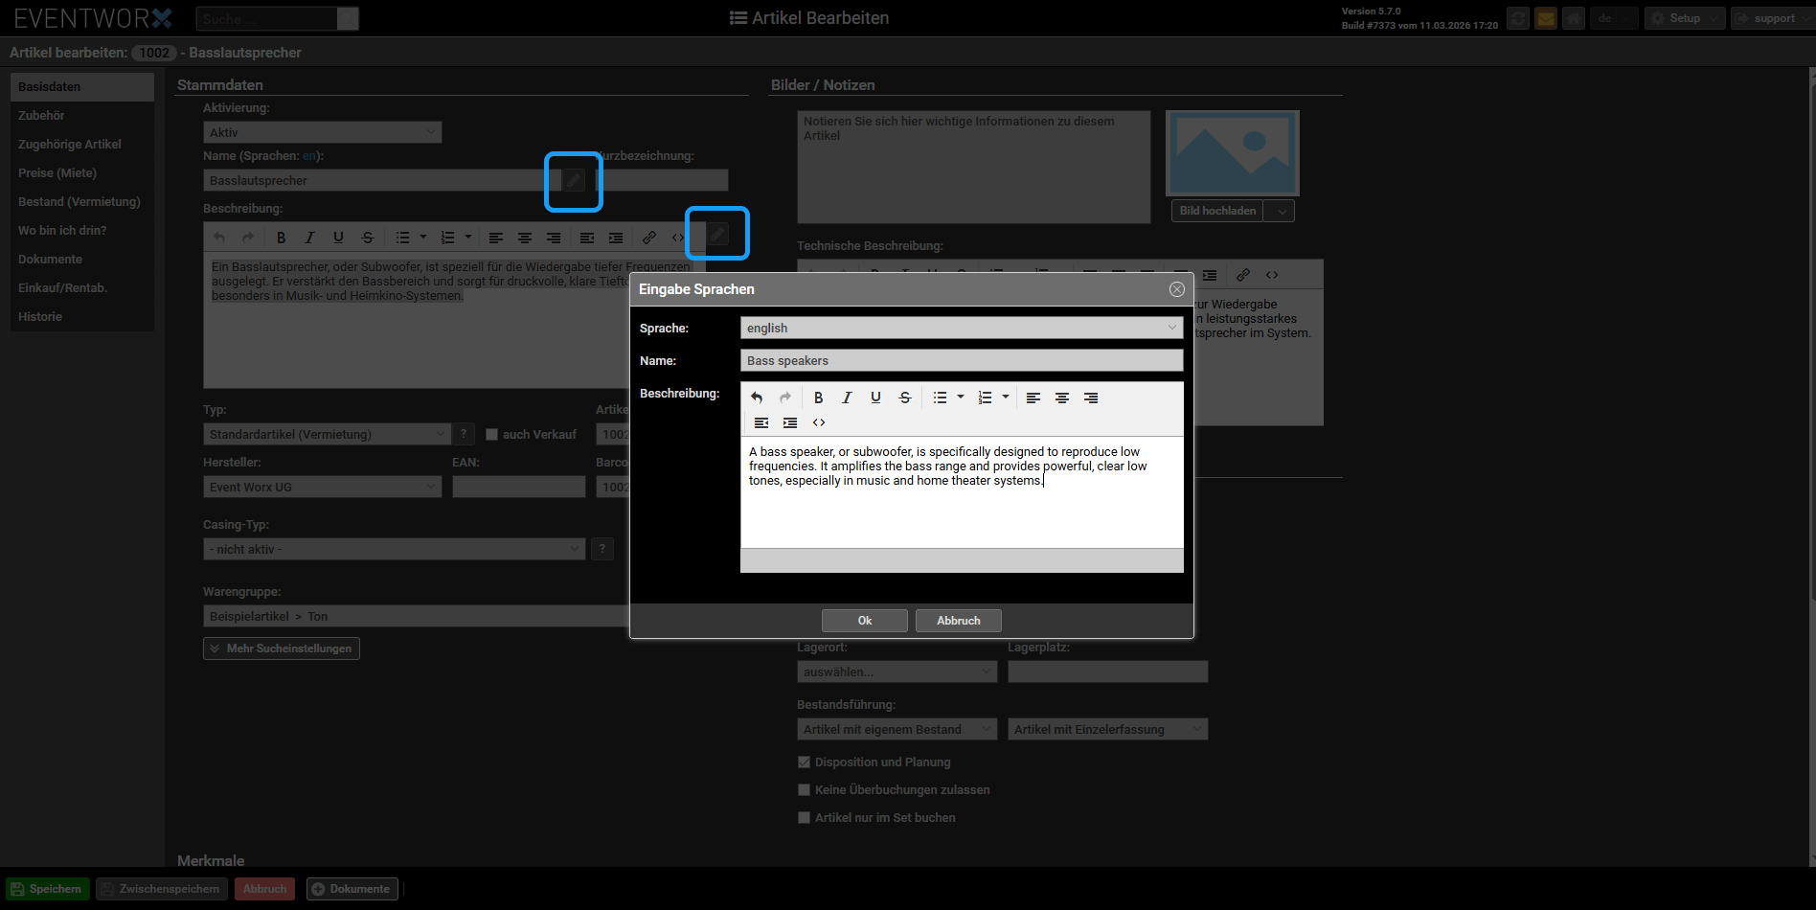Center align text in the dialog editor

click(1061, 398)
